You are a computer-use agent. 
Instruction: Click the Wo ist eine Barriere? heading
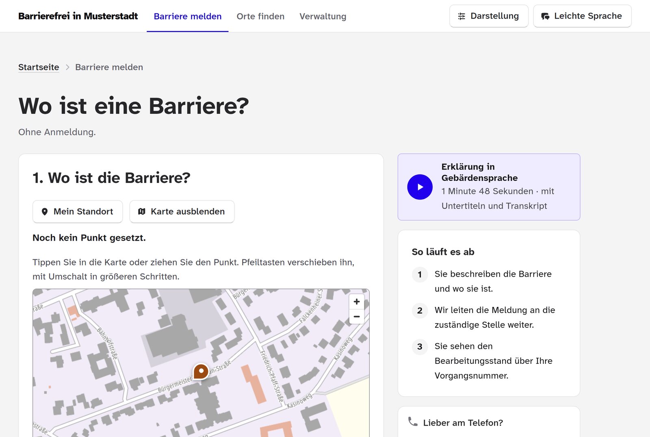[134, 106]
